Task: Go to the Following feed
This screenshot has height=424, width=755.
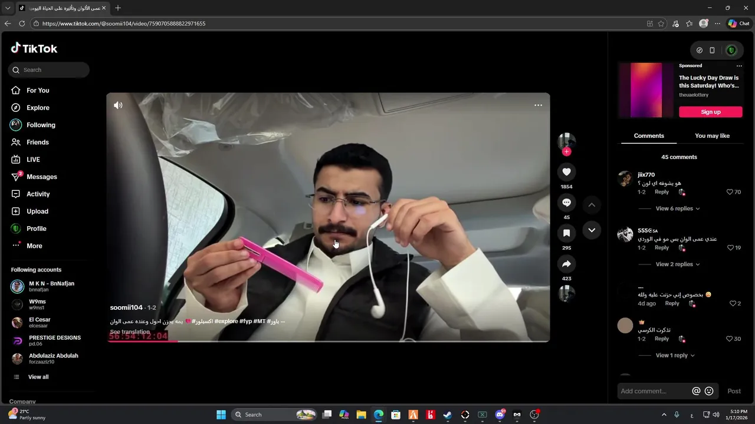Action: click(x=41, y=125)
